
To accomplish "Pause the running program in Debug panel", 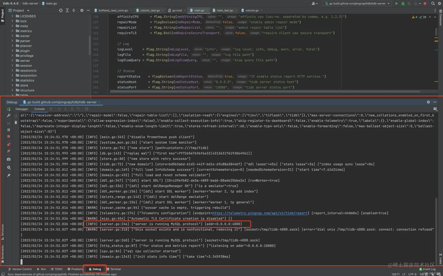I will (x=9, y=130).
